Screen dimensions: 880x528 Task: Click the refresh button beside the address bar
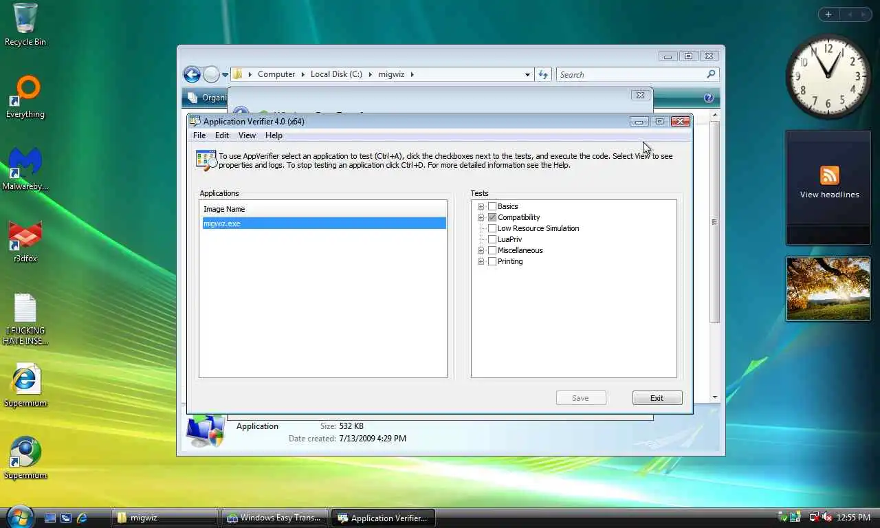pyautogui.click(x=543, y=74)
